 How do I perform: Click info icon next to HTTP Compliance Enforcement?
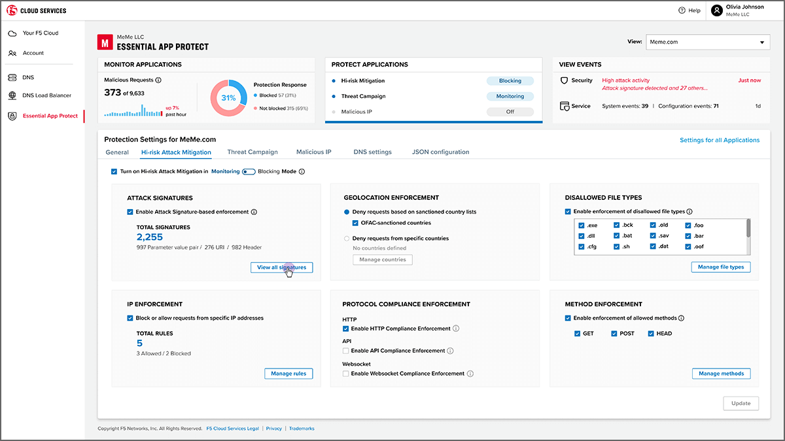pos(456,329)
